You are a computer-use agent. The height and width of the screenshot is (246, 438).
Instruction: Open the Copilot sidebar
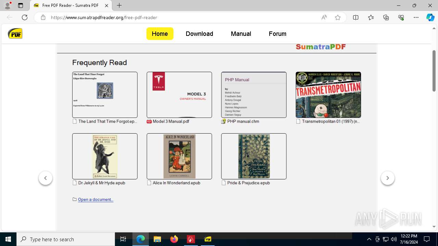pyautogui.click(x=430, y=17)
